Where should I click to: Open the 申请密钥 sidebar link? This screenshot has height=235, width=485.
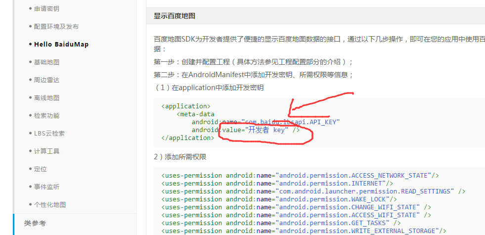pyautogui.click(x=47, y=9)
